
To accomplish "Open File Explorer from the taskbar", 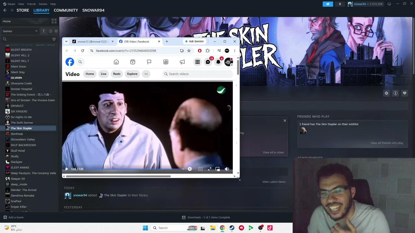I will [x=213, y=228].
